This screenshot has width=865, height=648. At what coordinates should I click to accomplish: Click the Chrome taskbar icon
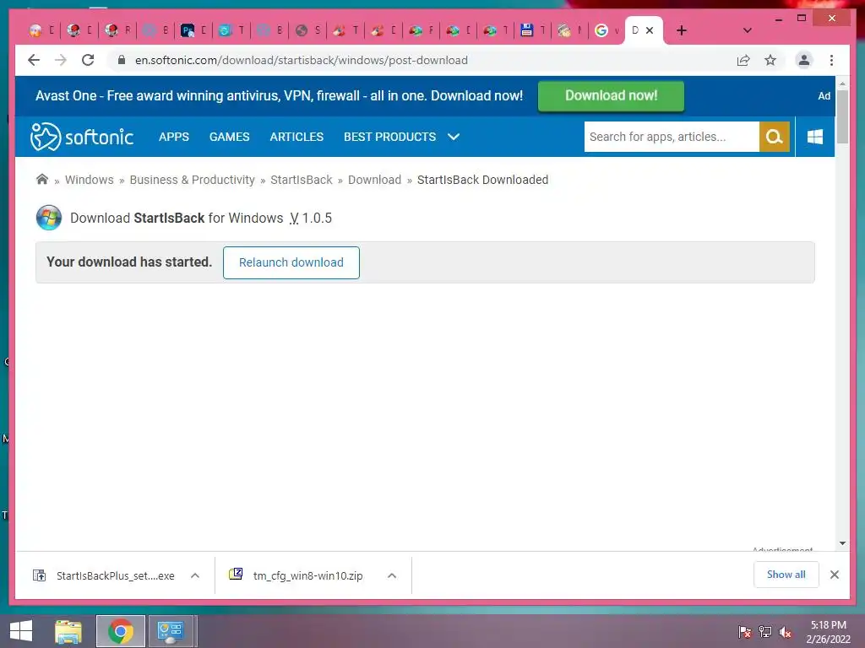(x=121, y=631)
